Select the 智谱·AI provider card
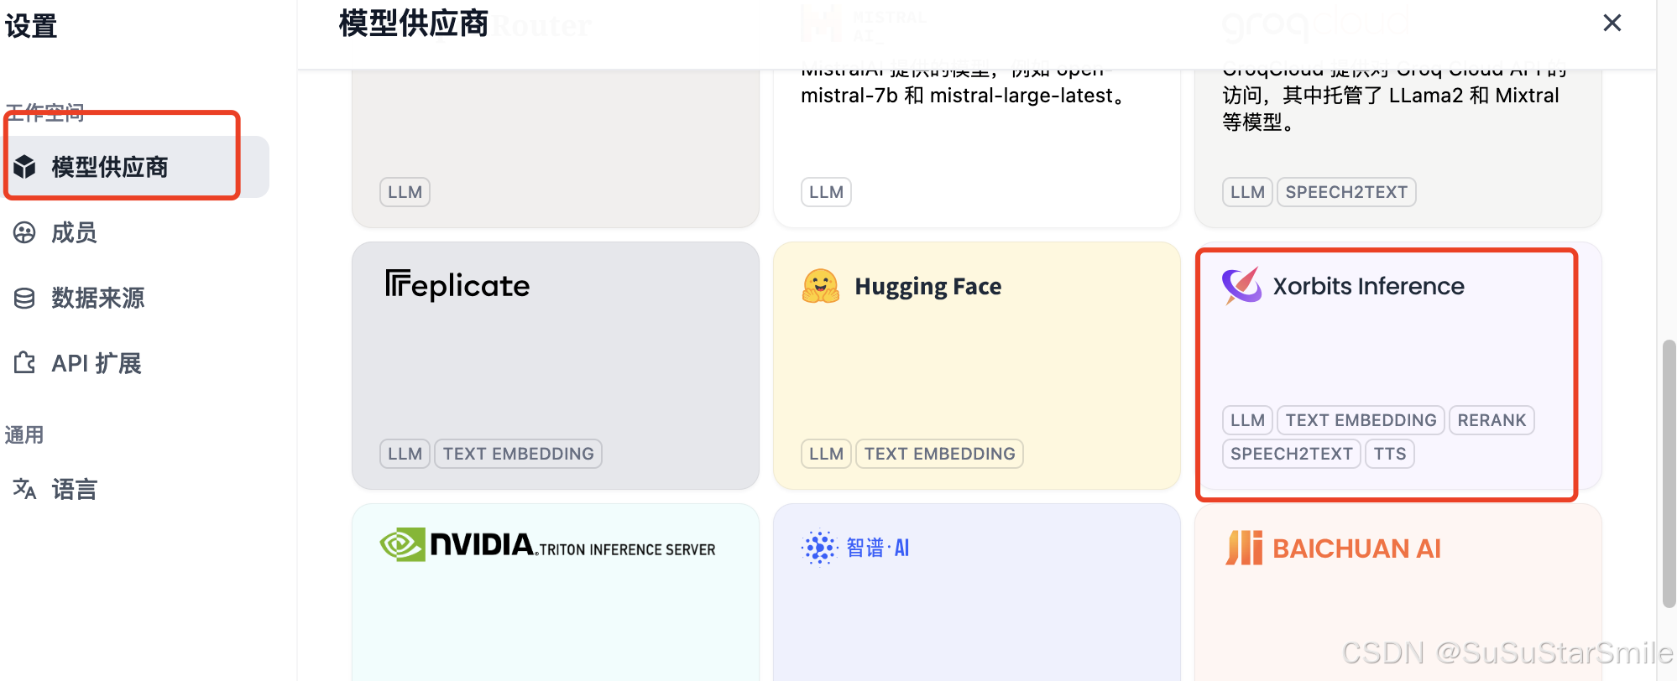This screenshot has width=1677, height=681. (977, 592)
